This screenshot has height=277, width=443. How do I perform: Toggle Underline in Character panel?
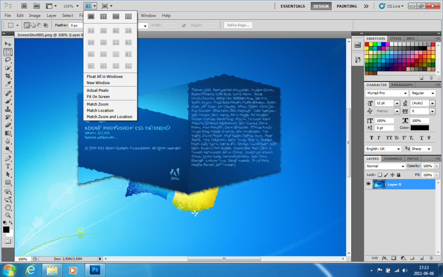421,138
